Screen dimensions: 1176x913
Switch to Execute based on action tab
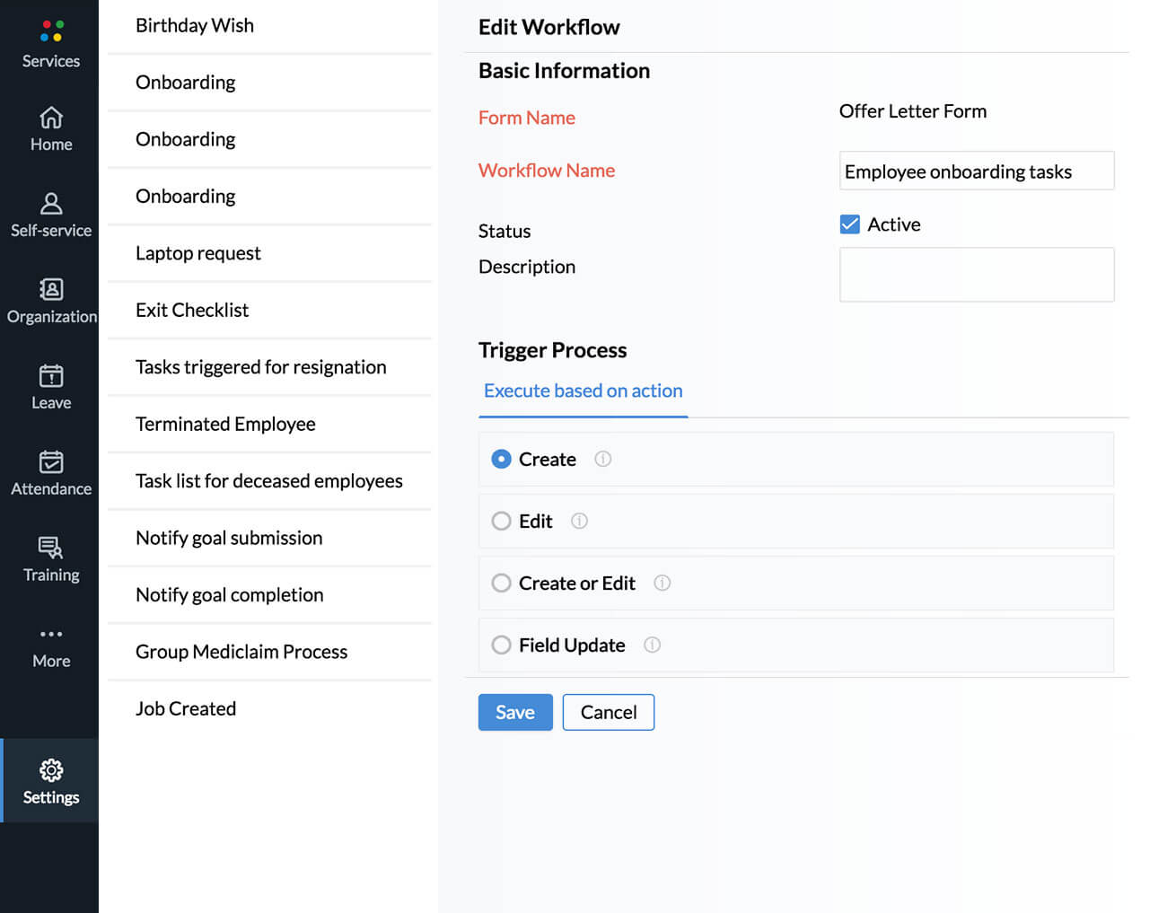click(583, 391)
